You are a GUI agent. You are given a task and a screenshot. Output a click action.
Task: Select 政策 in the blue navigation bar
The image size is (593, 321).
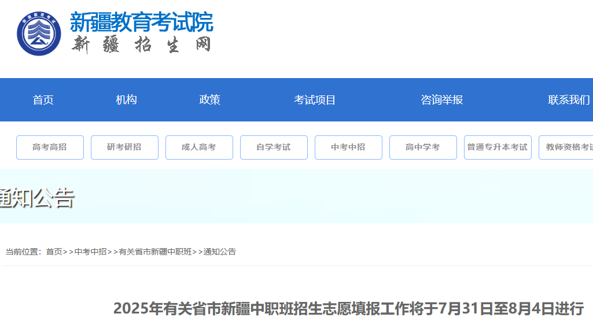(209, 100)
